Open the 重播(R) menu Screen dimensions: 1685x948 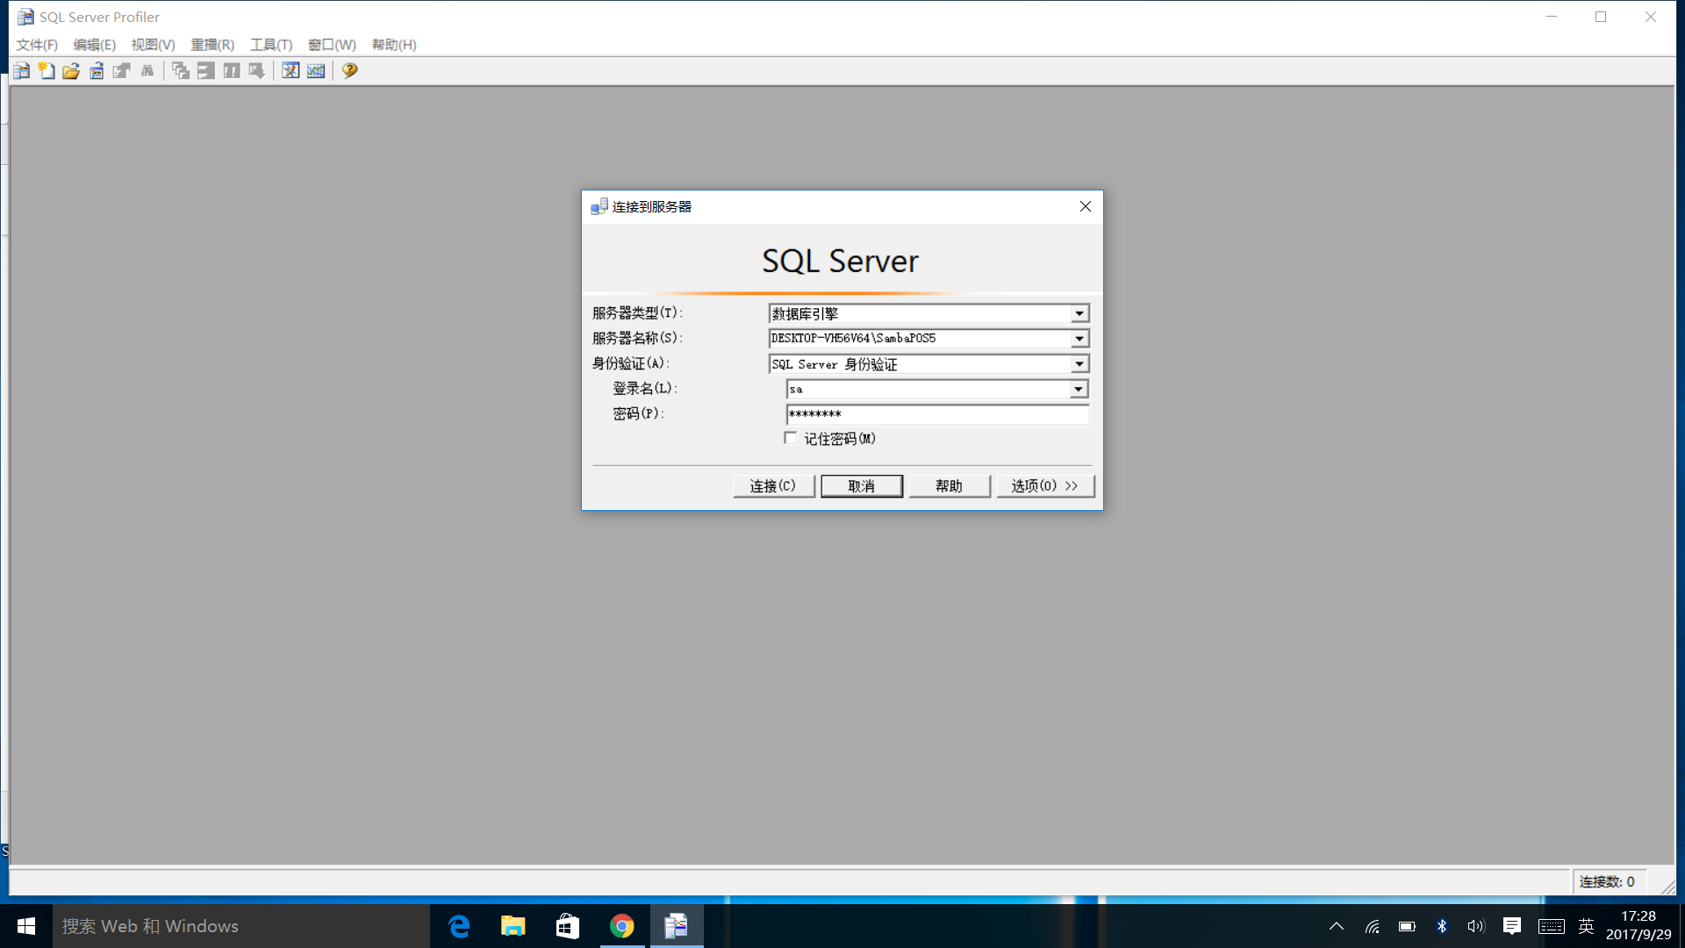pos(212,45)
